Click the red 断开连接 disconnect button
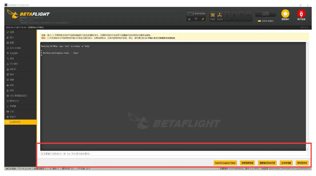 click(x=301, y=15)
